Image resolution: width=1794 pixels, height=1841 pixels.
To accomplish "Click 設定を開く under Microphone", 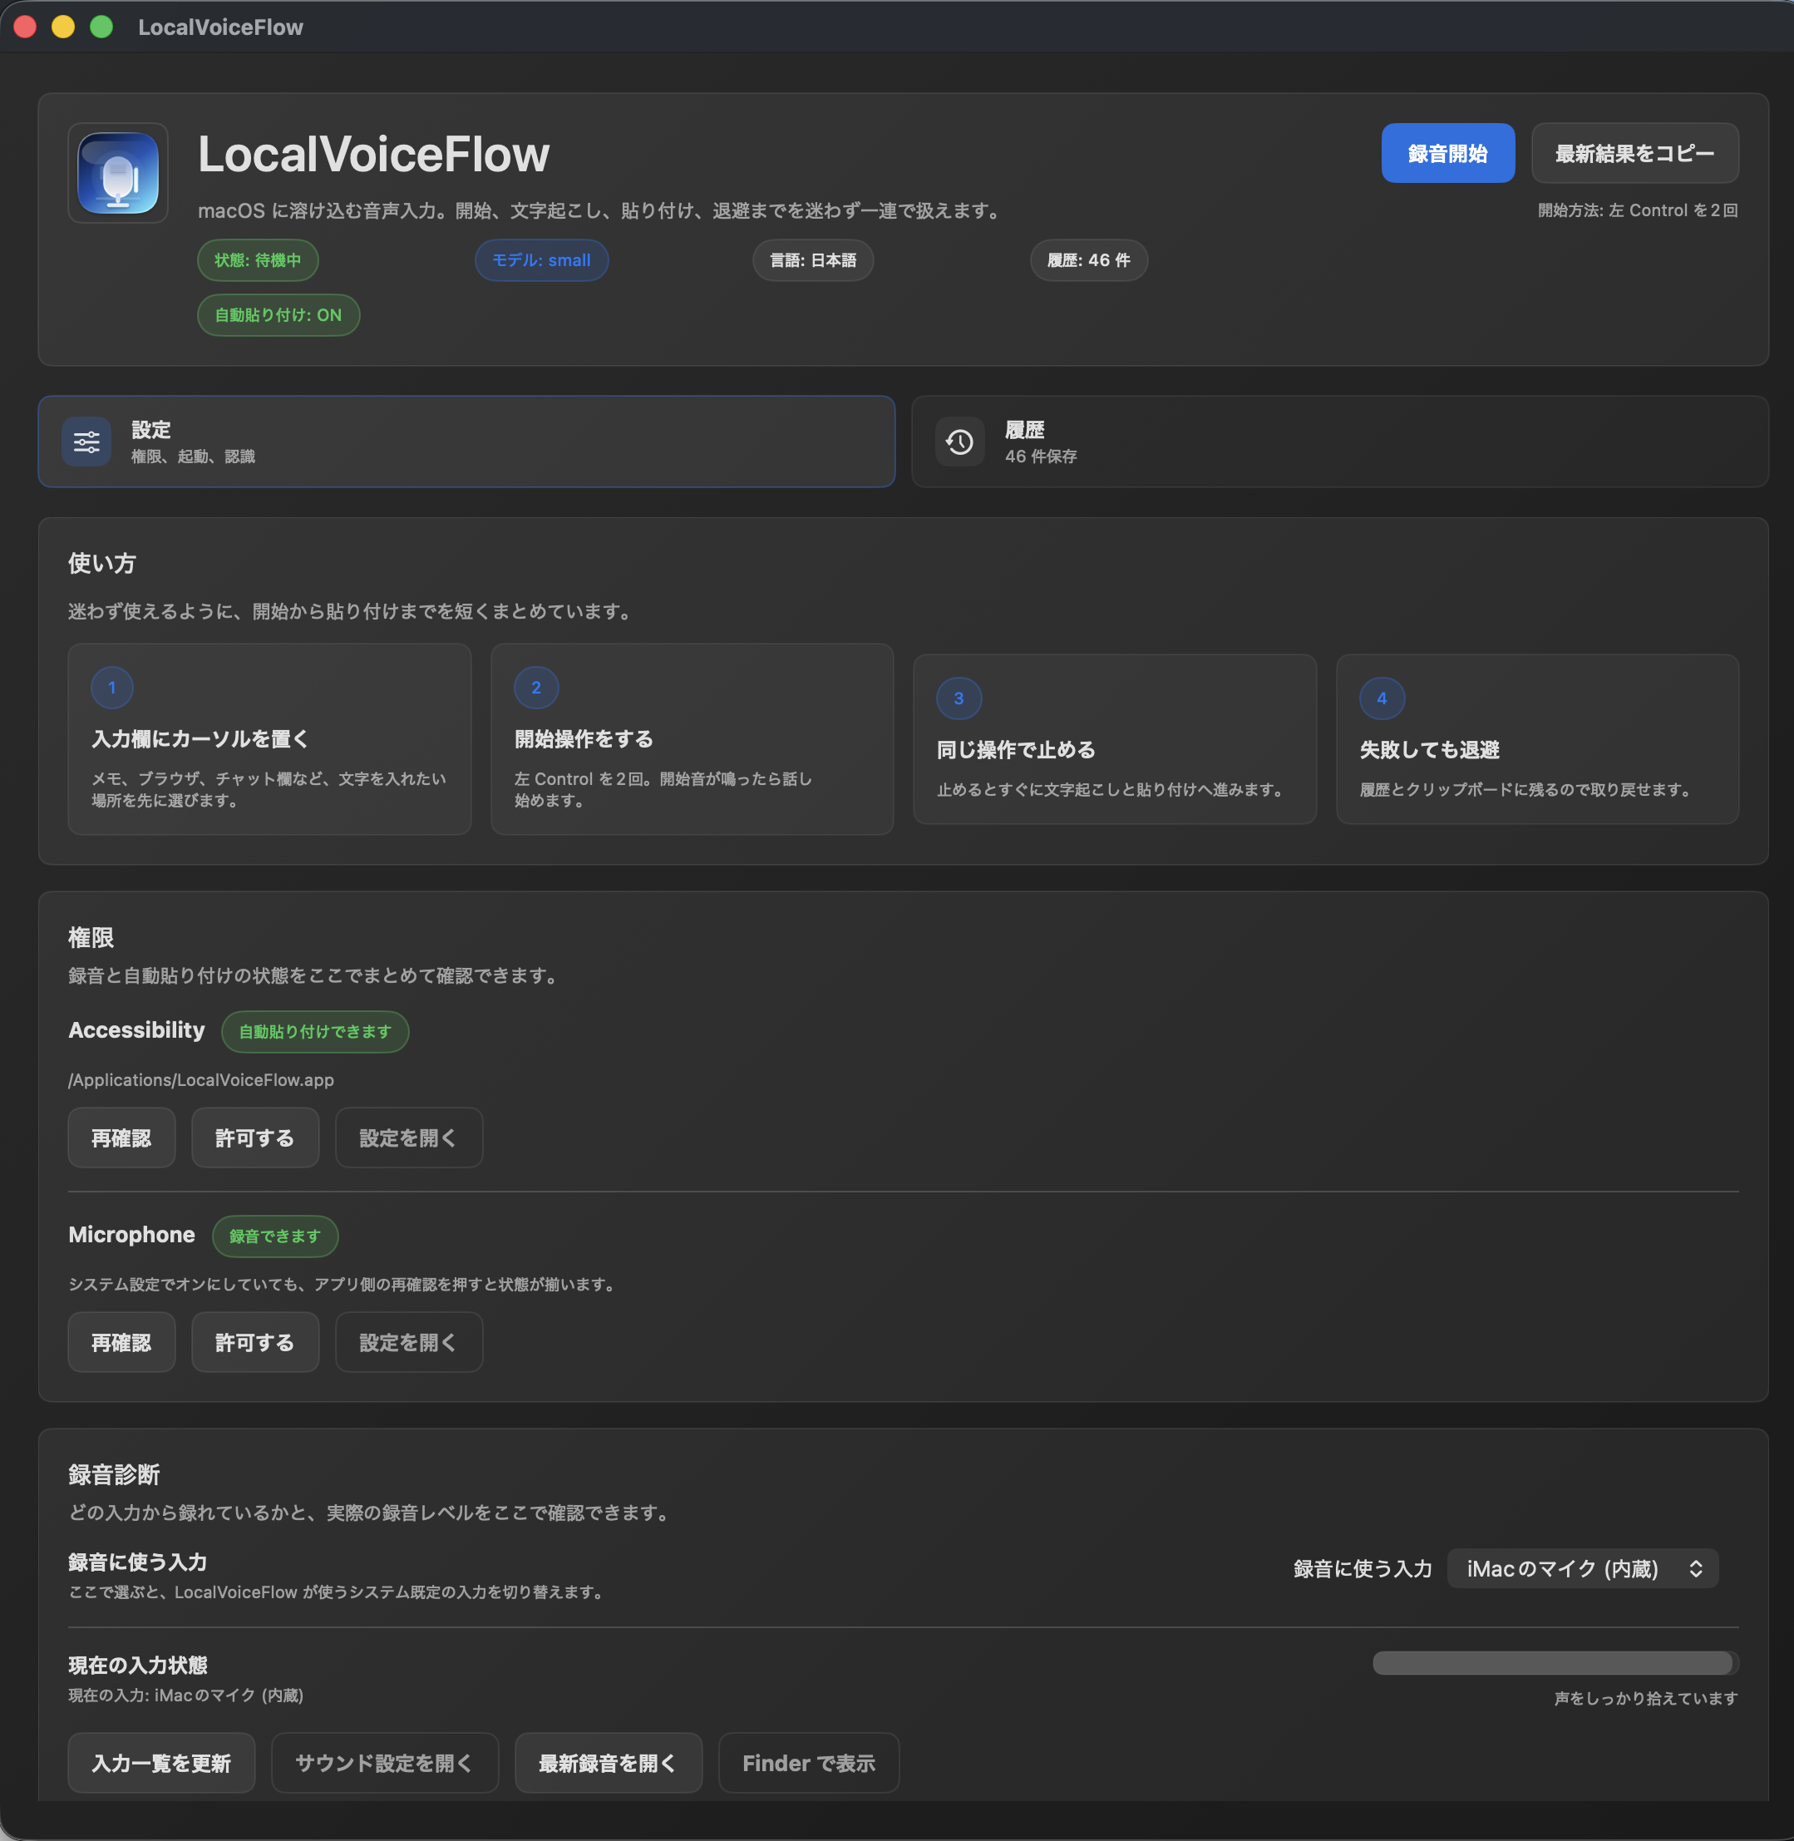I will click(408, 1342).
